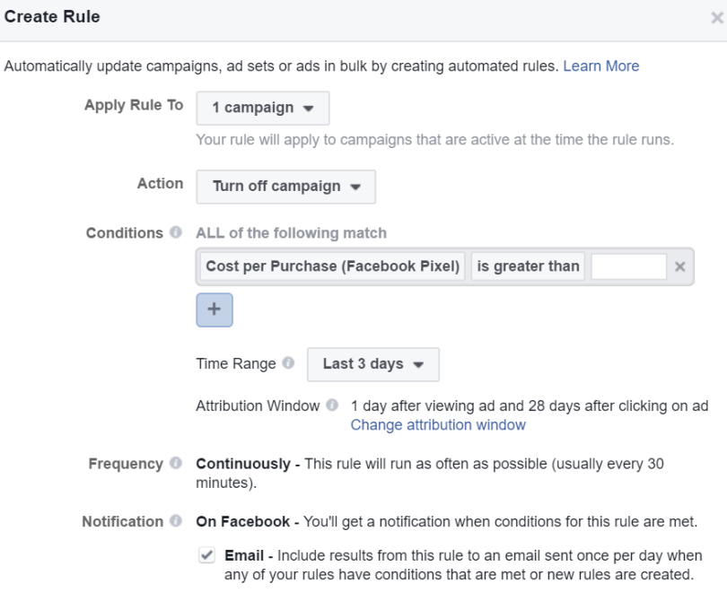Click Change attribution window link

pyautogui.click(x=438, y=425)
